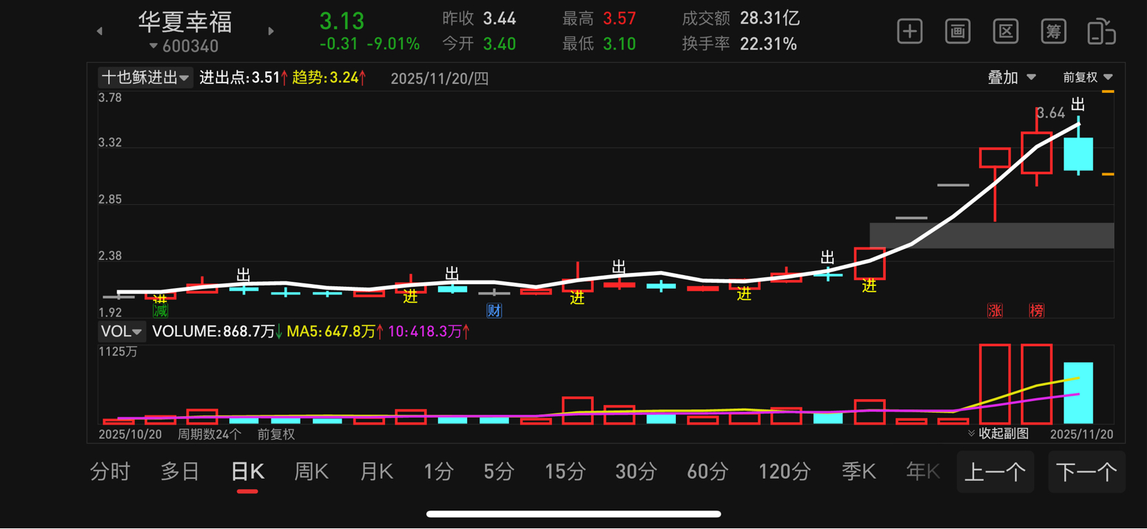Click the 下一个 button

click(1086, 472)
